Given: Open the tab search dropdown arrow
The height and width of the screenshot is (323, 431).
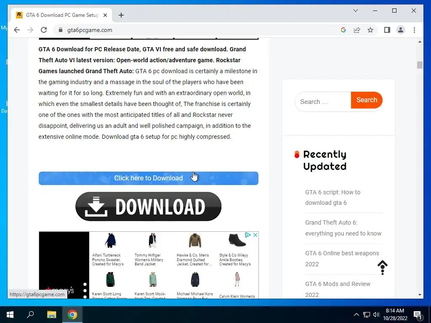Looking at the screenshot, I should coord(355,11).
